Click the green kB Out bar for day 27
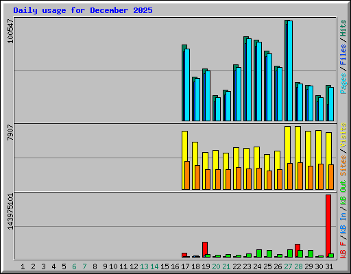351x274 pixels. 290,253
